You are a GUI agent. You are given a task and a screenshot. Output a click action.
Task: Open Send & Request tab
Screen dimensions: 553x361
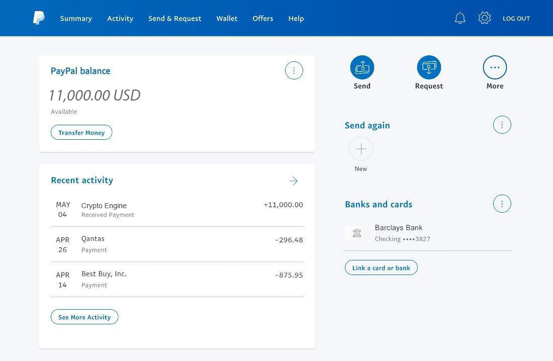pos(174,18)
